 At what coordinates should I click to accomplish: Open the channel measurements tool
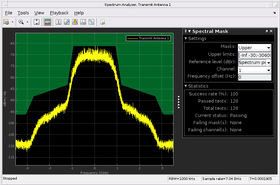(75, 22)
